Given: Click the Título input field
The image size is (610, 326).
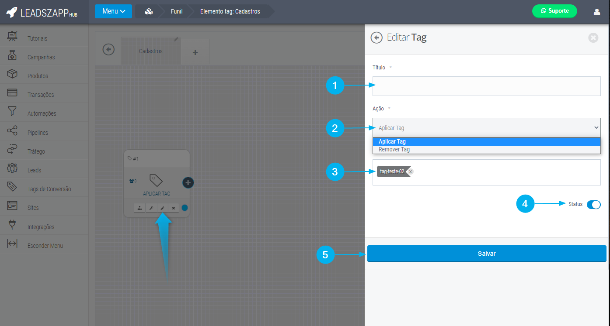Looking at the screenshot, I should [x=486, y=86].
